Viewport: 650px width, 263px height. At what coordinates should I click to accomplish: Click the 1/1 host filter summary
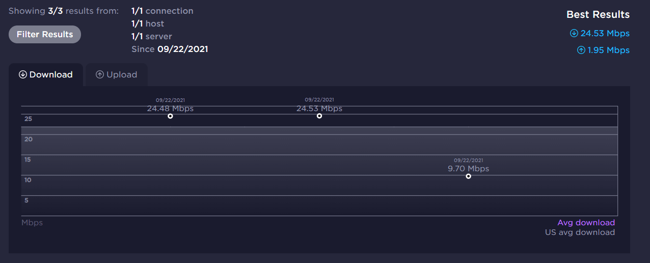[148, 23]
